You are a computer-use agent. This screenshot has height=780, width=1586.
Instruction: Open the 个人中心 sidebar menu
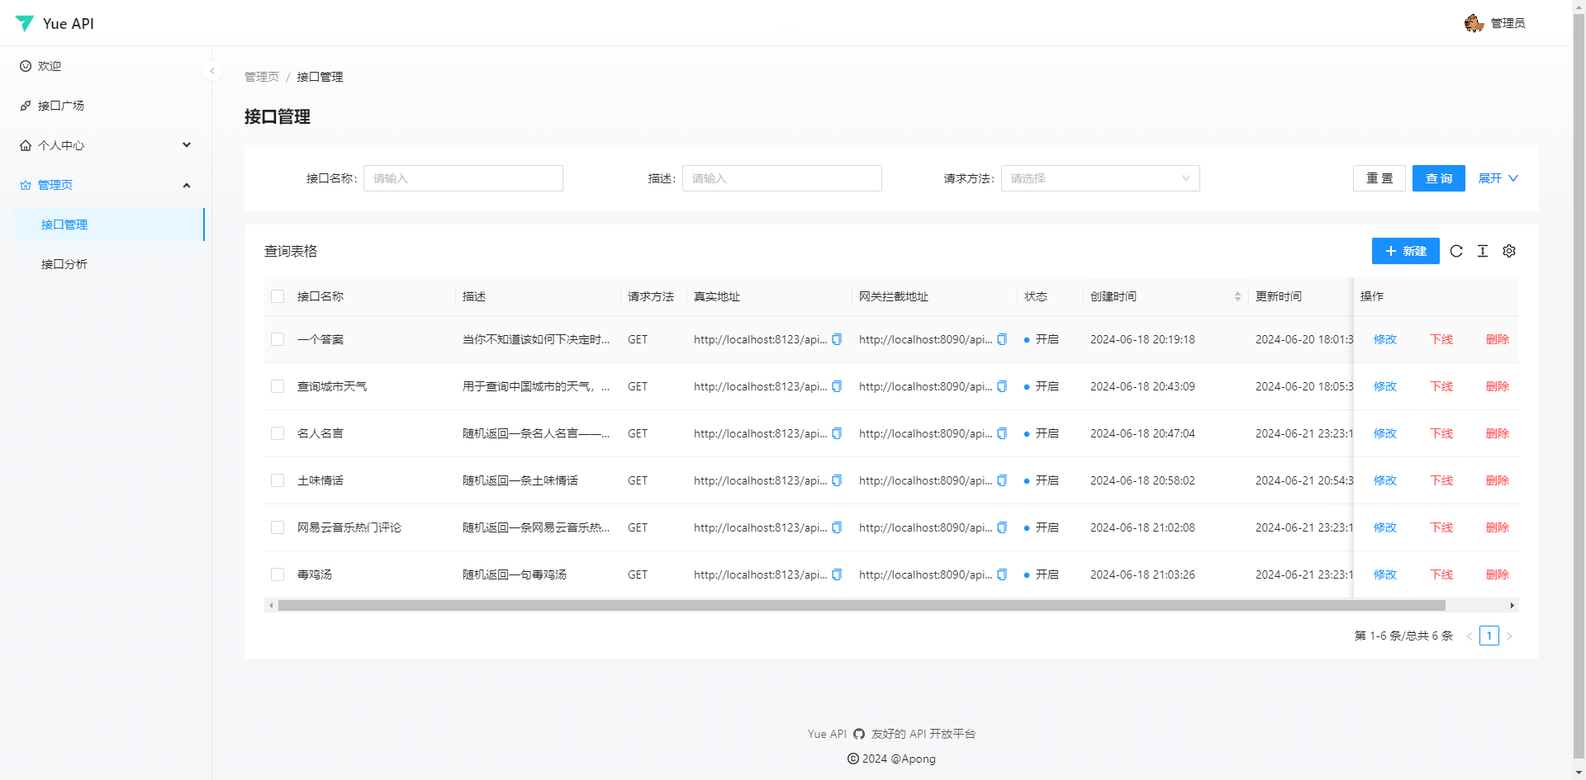point(61,145)
